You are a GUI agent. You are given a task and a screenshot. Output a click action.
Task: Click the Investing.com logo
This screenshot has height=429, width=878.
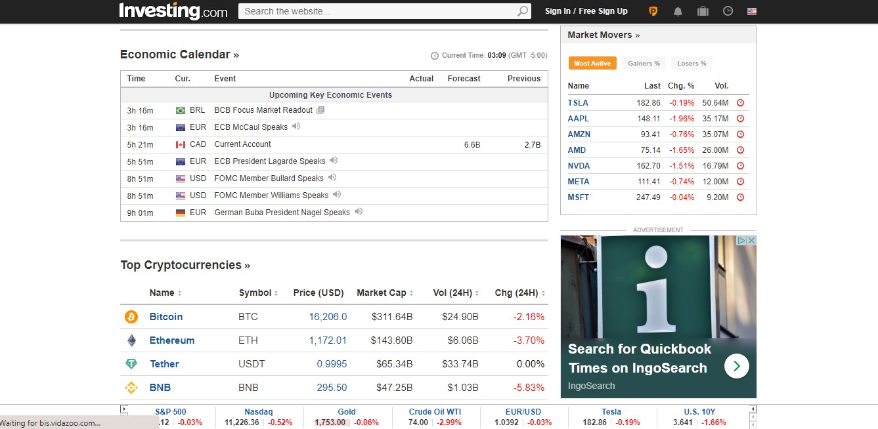(x=173, y=11)
